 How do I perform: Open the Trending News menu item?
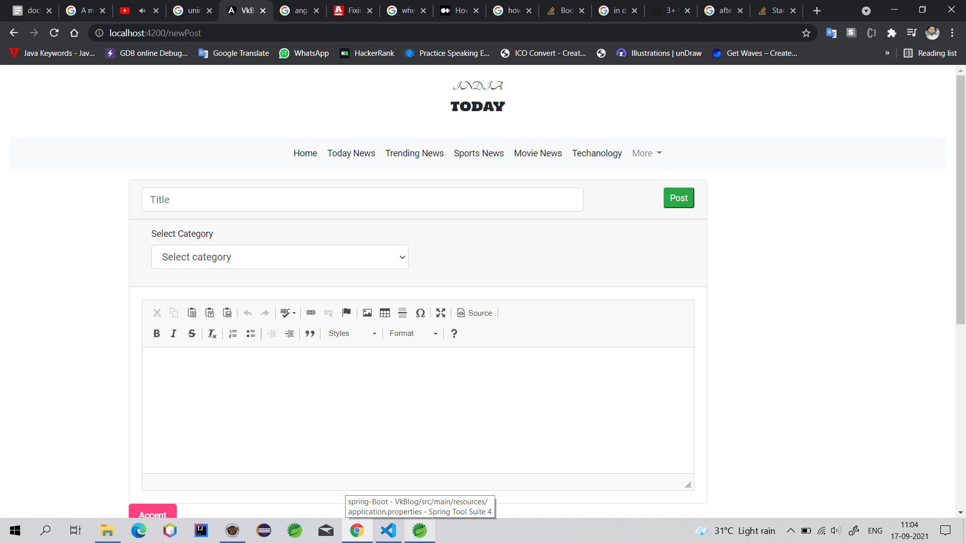(x=414, y=153)
